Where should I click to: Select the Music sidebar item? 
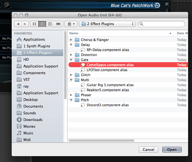[28, 133]
